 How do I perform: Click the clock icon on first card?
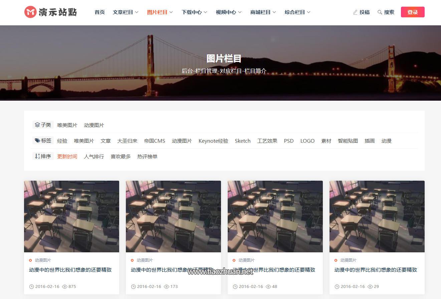(x=32, y=287)
